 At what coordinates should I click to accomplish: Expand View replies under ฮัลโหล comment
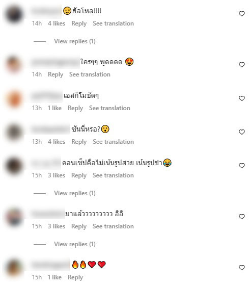point(75,41)
